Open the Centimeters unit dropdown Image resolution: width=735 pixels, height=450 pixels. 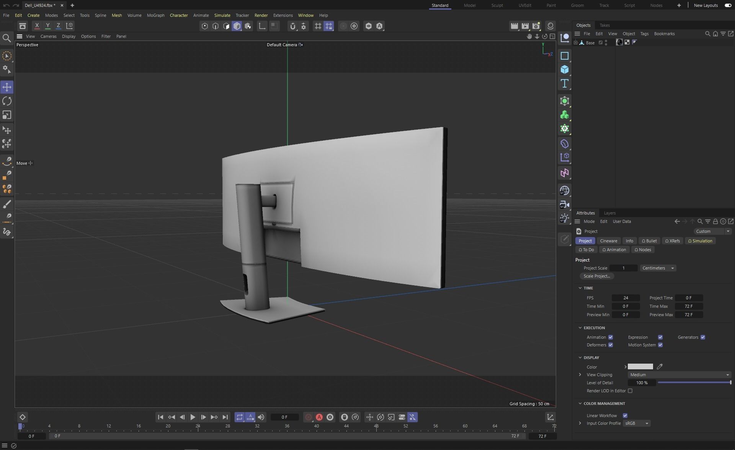pyautogui.click(x=658, y=268)
